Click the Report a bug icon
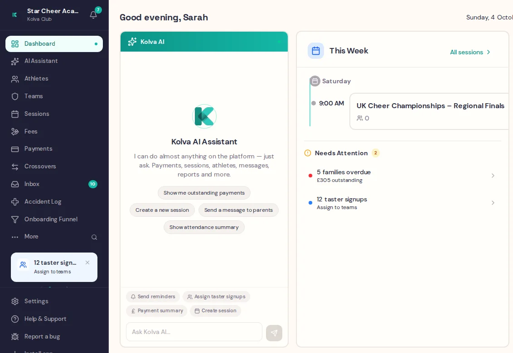Image resolution: width=513 pixels, height=353 pixels. click(15, 337)
